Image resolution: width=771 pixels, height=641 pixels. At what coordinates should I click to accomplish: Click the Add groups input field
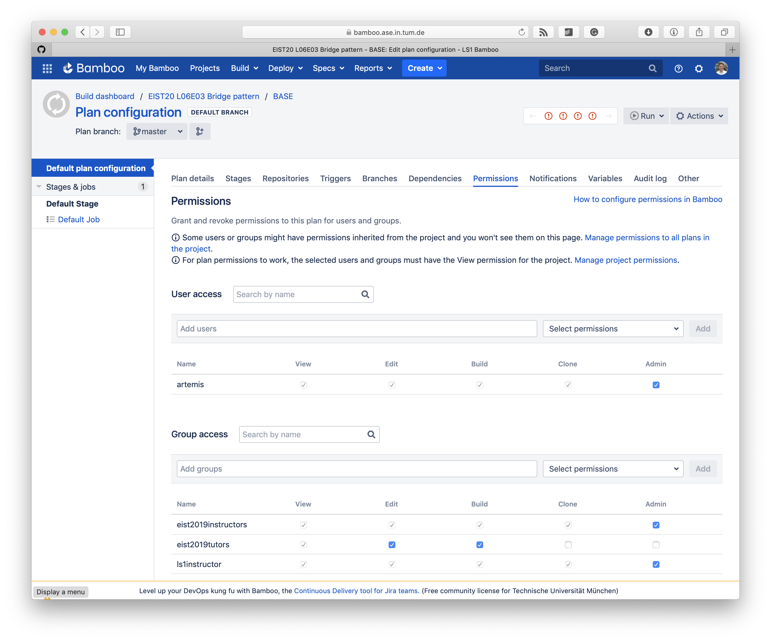click(356, 469)
